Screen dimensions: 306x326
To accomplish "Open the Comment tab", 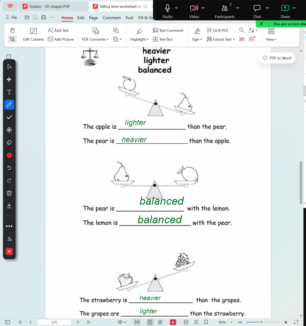I will pyautogui.click(x=112, y=18).
